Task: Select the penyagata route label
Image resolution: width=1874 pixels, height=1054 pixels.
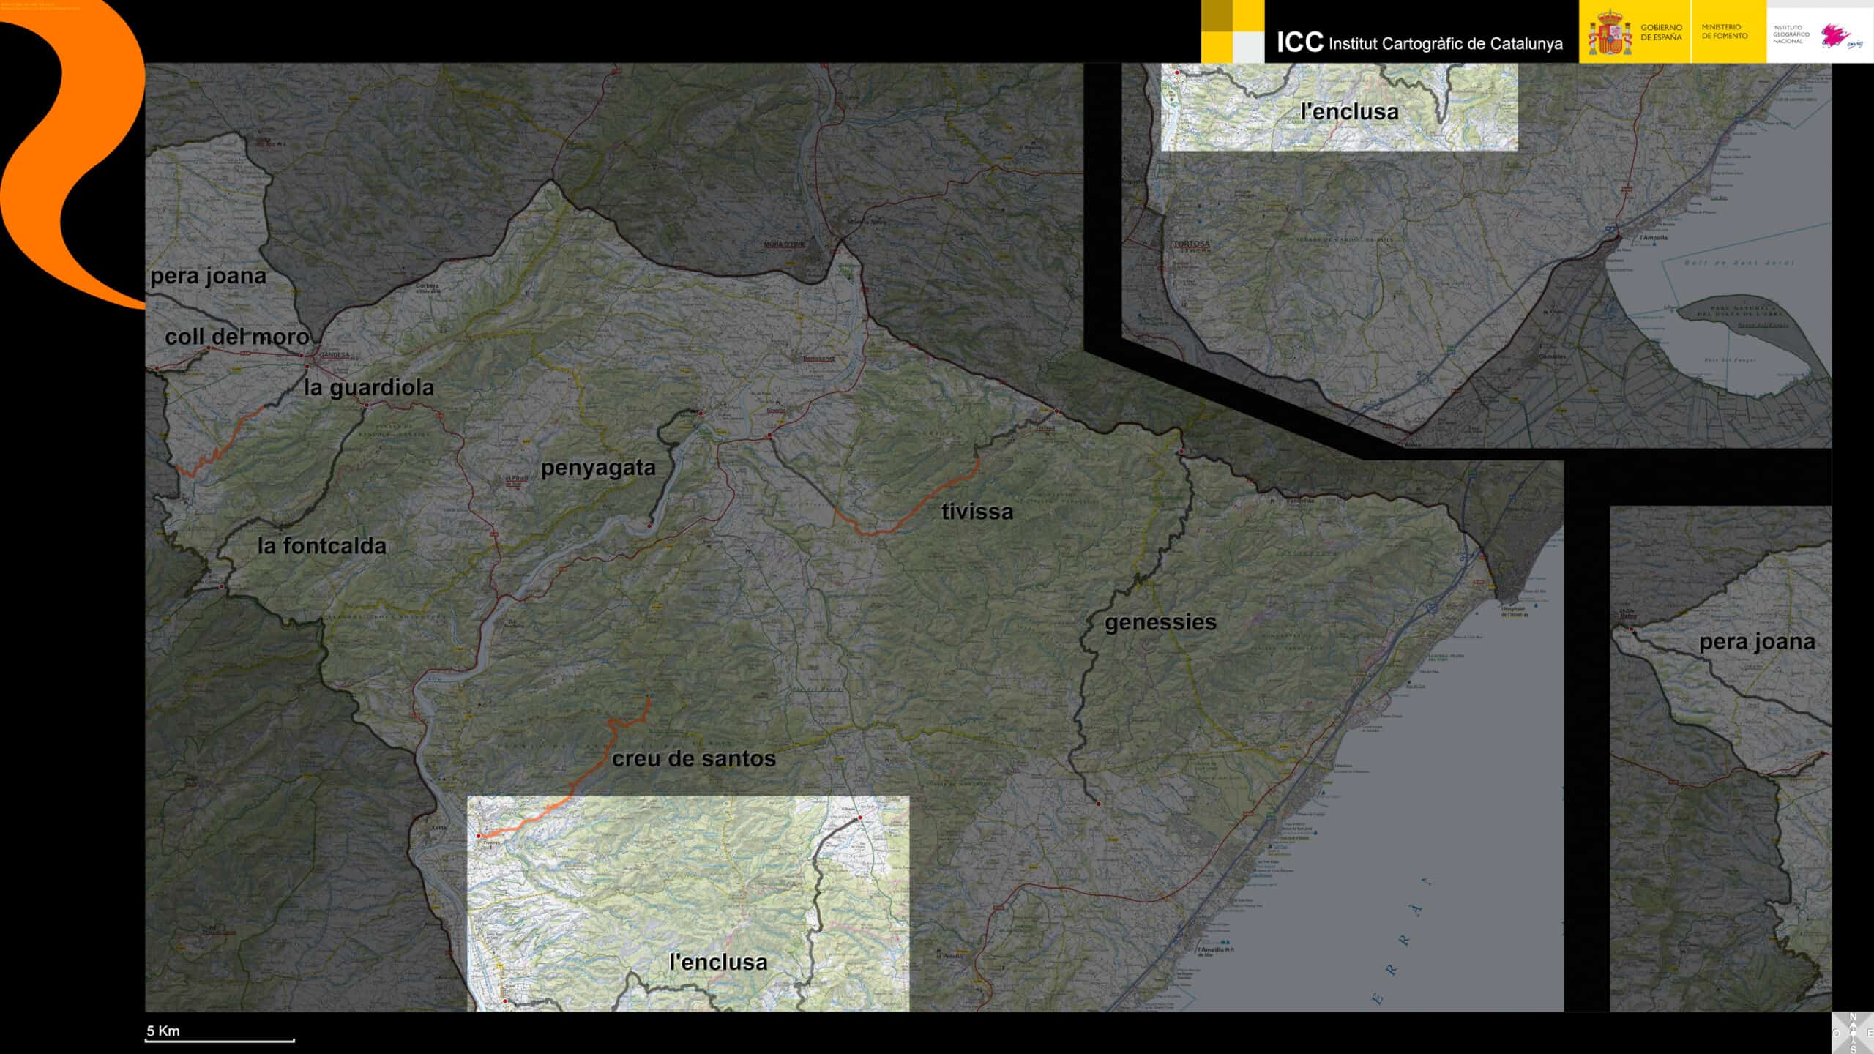Action: coord(597,468)
